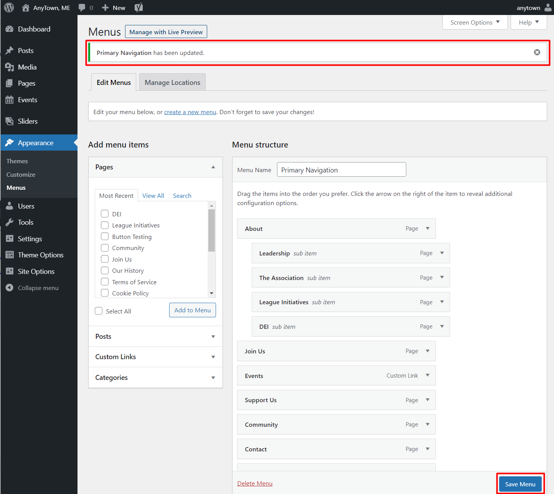
Task: Expand the Events Custom Link options
Action: point(428,375)
